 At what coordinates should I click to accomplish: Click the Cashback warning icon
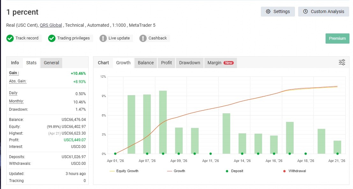click(143, 38)
